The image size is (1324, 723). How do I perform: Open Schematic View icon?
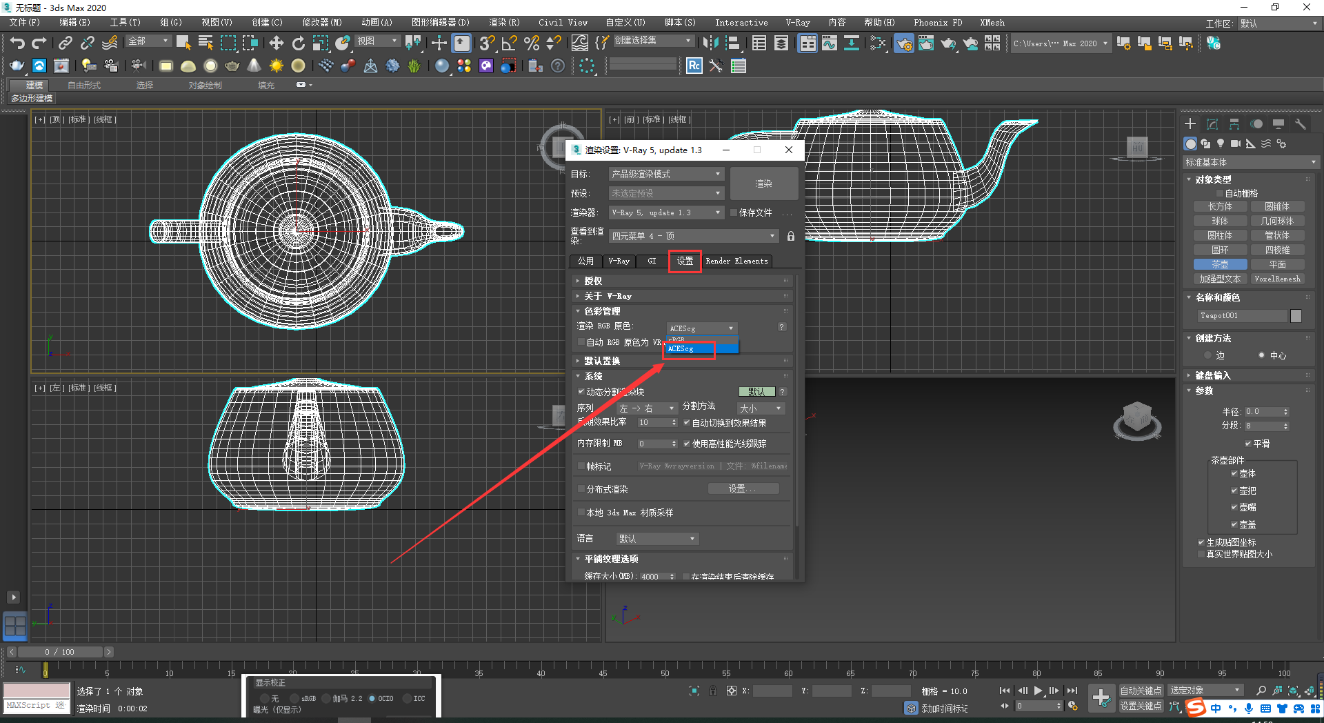pyautogui.click(x=852, y=43)
